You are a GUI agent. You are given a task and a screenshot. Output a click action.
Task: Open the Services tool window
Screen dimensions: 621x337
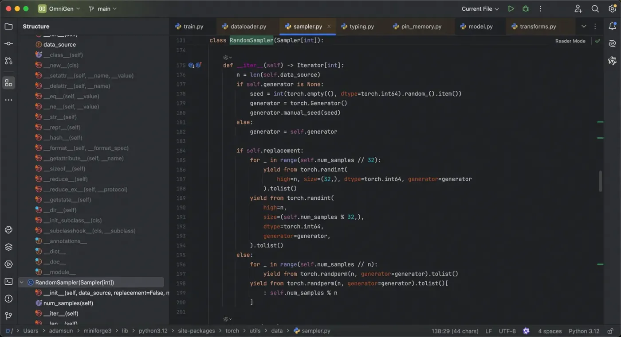pos(8,264)
